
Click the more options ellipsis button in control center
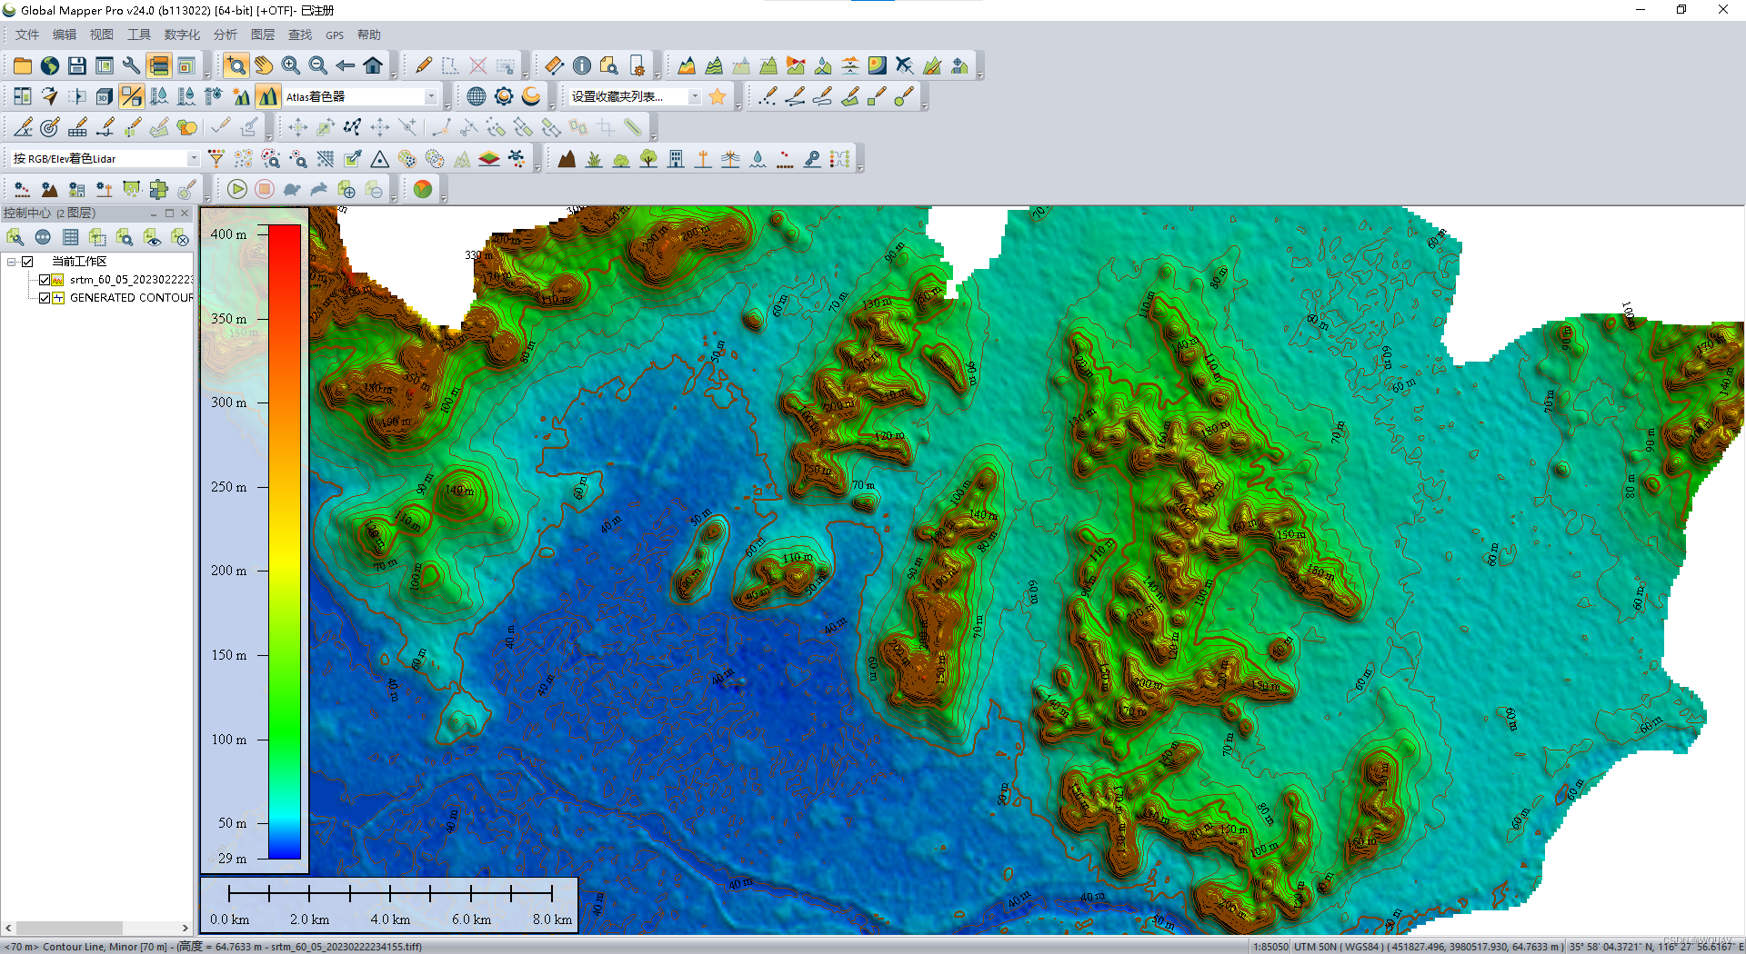coord(43,237)
